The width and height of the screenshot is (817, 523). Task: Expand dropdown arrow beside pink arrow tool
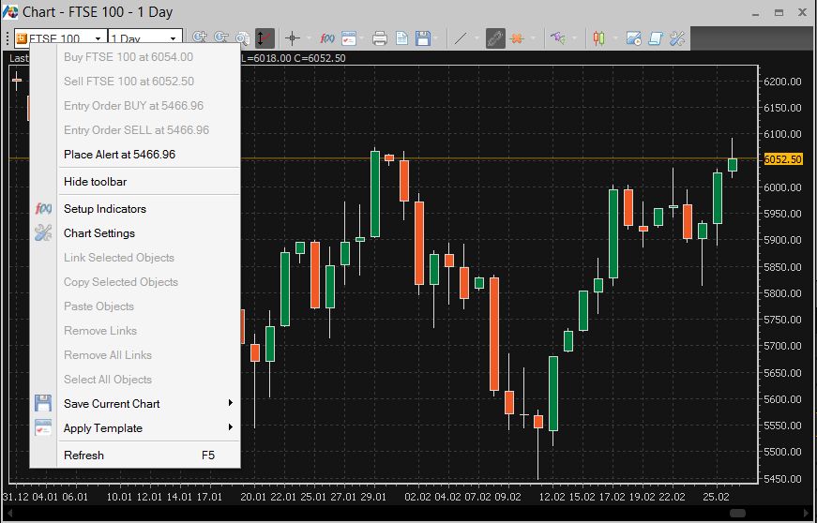tap(575, 38)
